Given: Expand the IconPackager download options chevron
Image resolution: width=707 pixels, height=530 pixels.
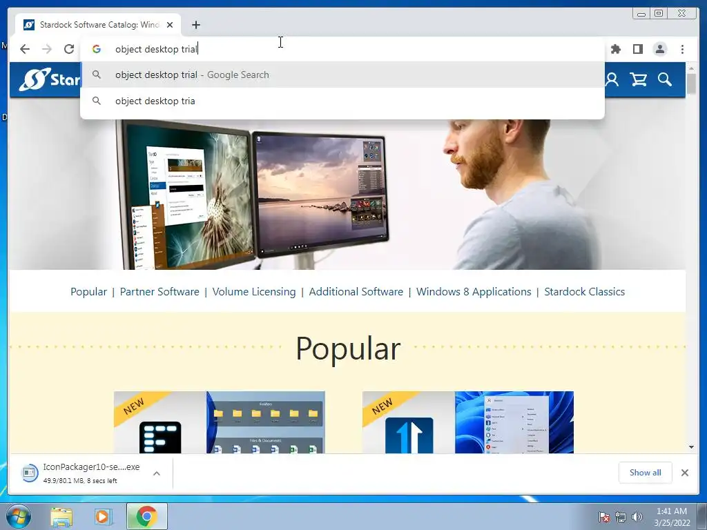Looking at the screenshot, I should [157, 473].
